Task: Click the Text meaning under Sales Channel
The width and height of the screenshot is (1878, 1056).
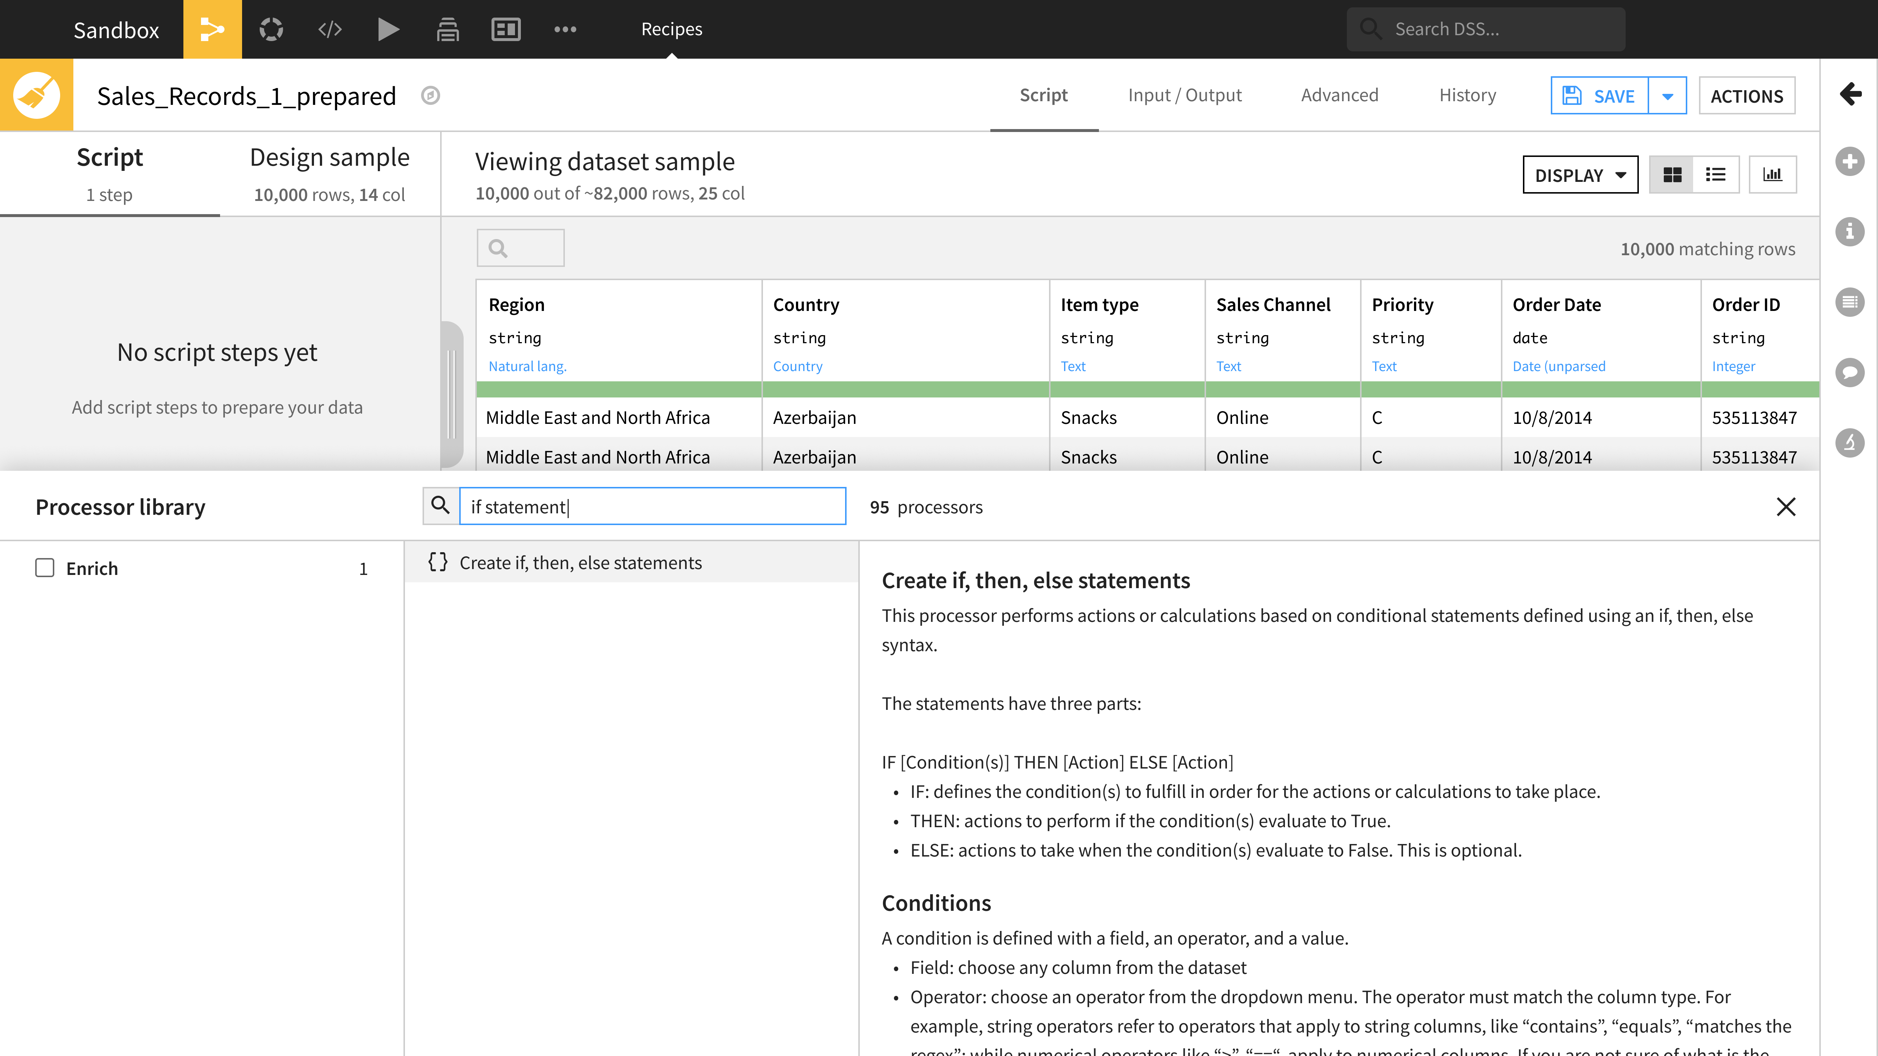Action: [1228, 366]
